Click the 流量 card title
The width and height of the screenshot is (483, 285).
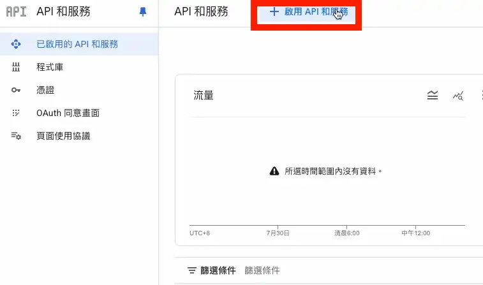[x=204, y=96]
